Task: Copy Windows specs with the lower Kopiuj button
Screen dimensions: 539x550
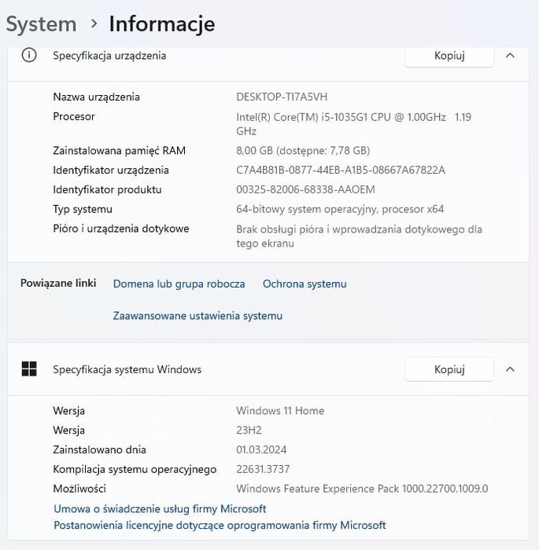Action: click(449, 369)
